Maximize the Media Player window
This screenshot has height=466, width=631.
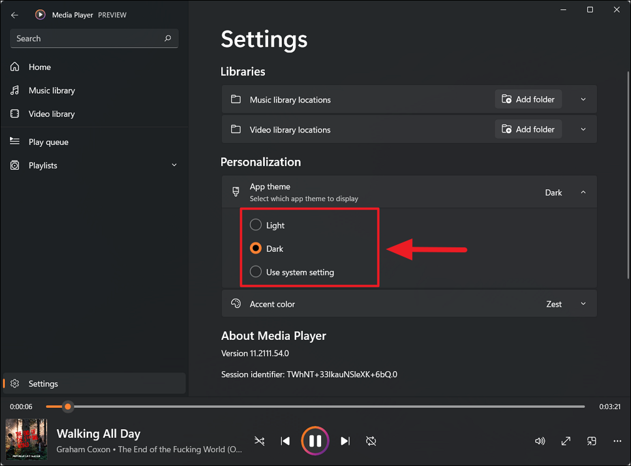[x=590, y=9]
